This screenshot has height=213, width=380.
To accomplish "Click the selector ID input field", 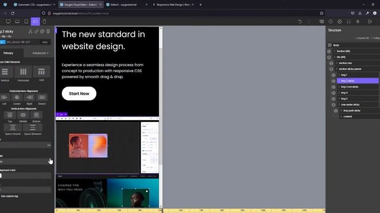I will (x=23, y=42).
